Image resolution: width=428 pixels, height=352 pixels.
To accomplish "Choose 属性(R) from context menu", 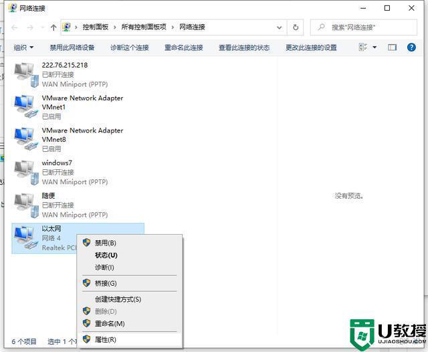I will click(130, 339).
